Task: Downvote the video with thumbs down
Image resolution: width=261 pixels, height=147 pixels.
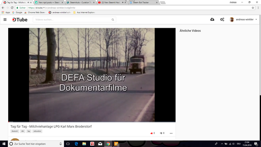Action: pyautogui.click(x=161, y=133)
